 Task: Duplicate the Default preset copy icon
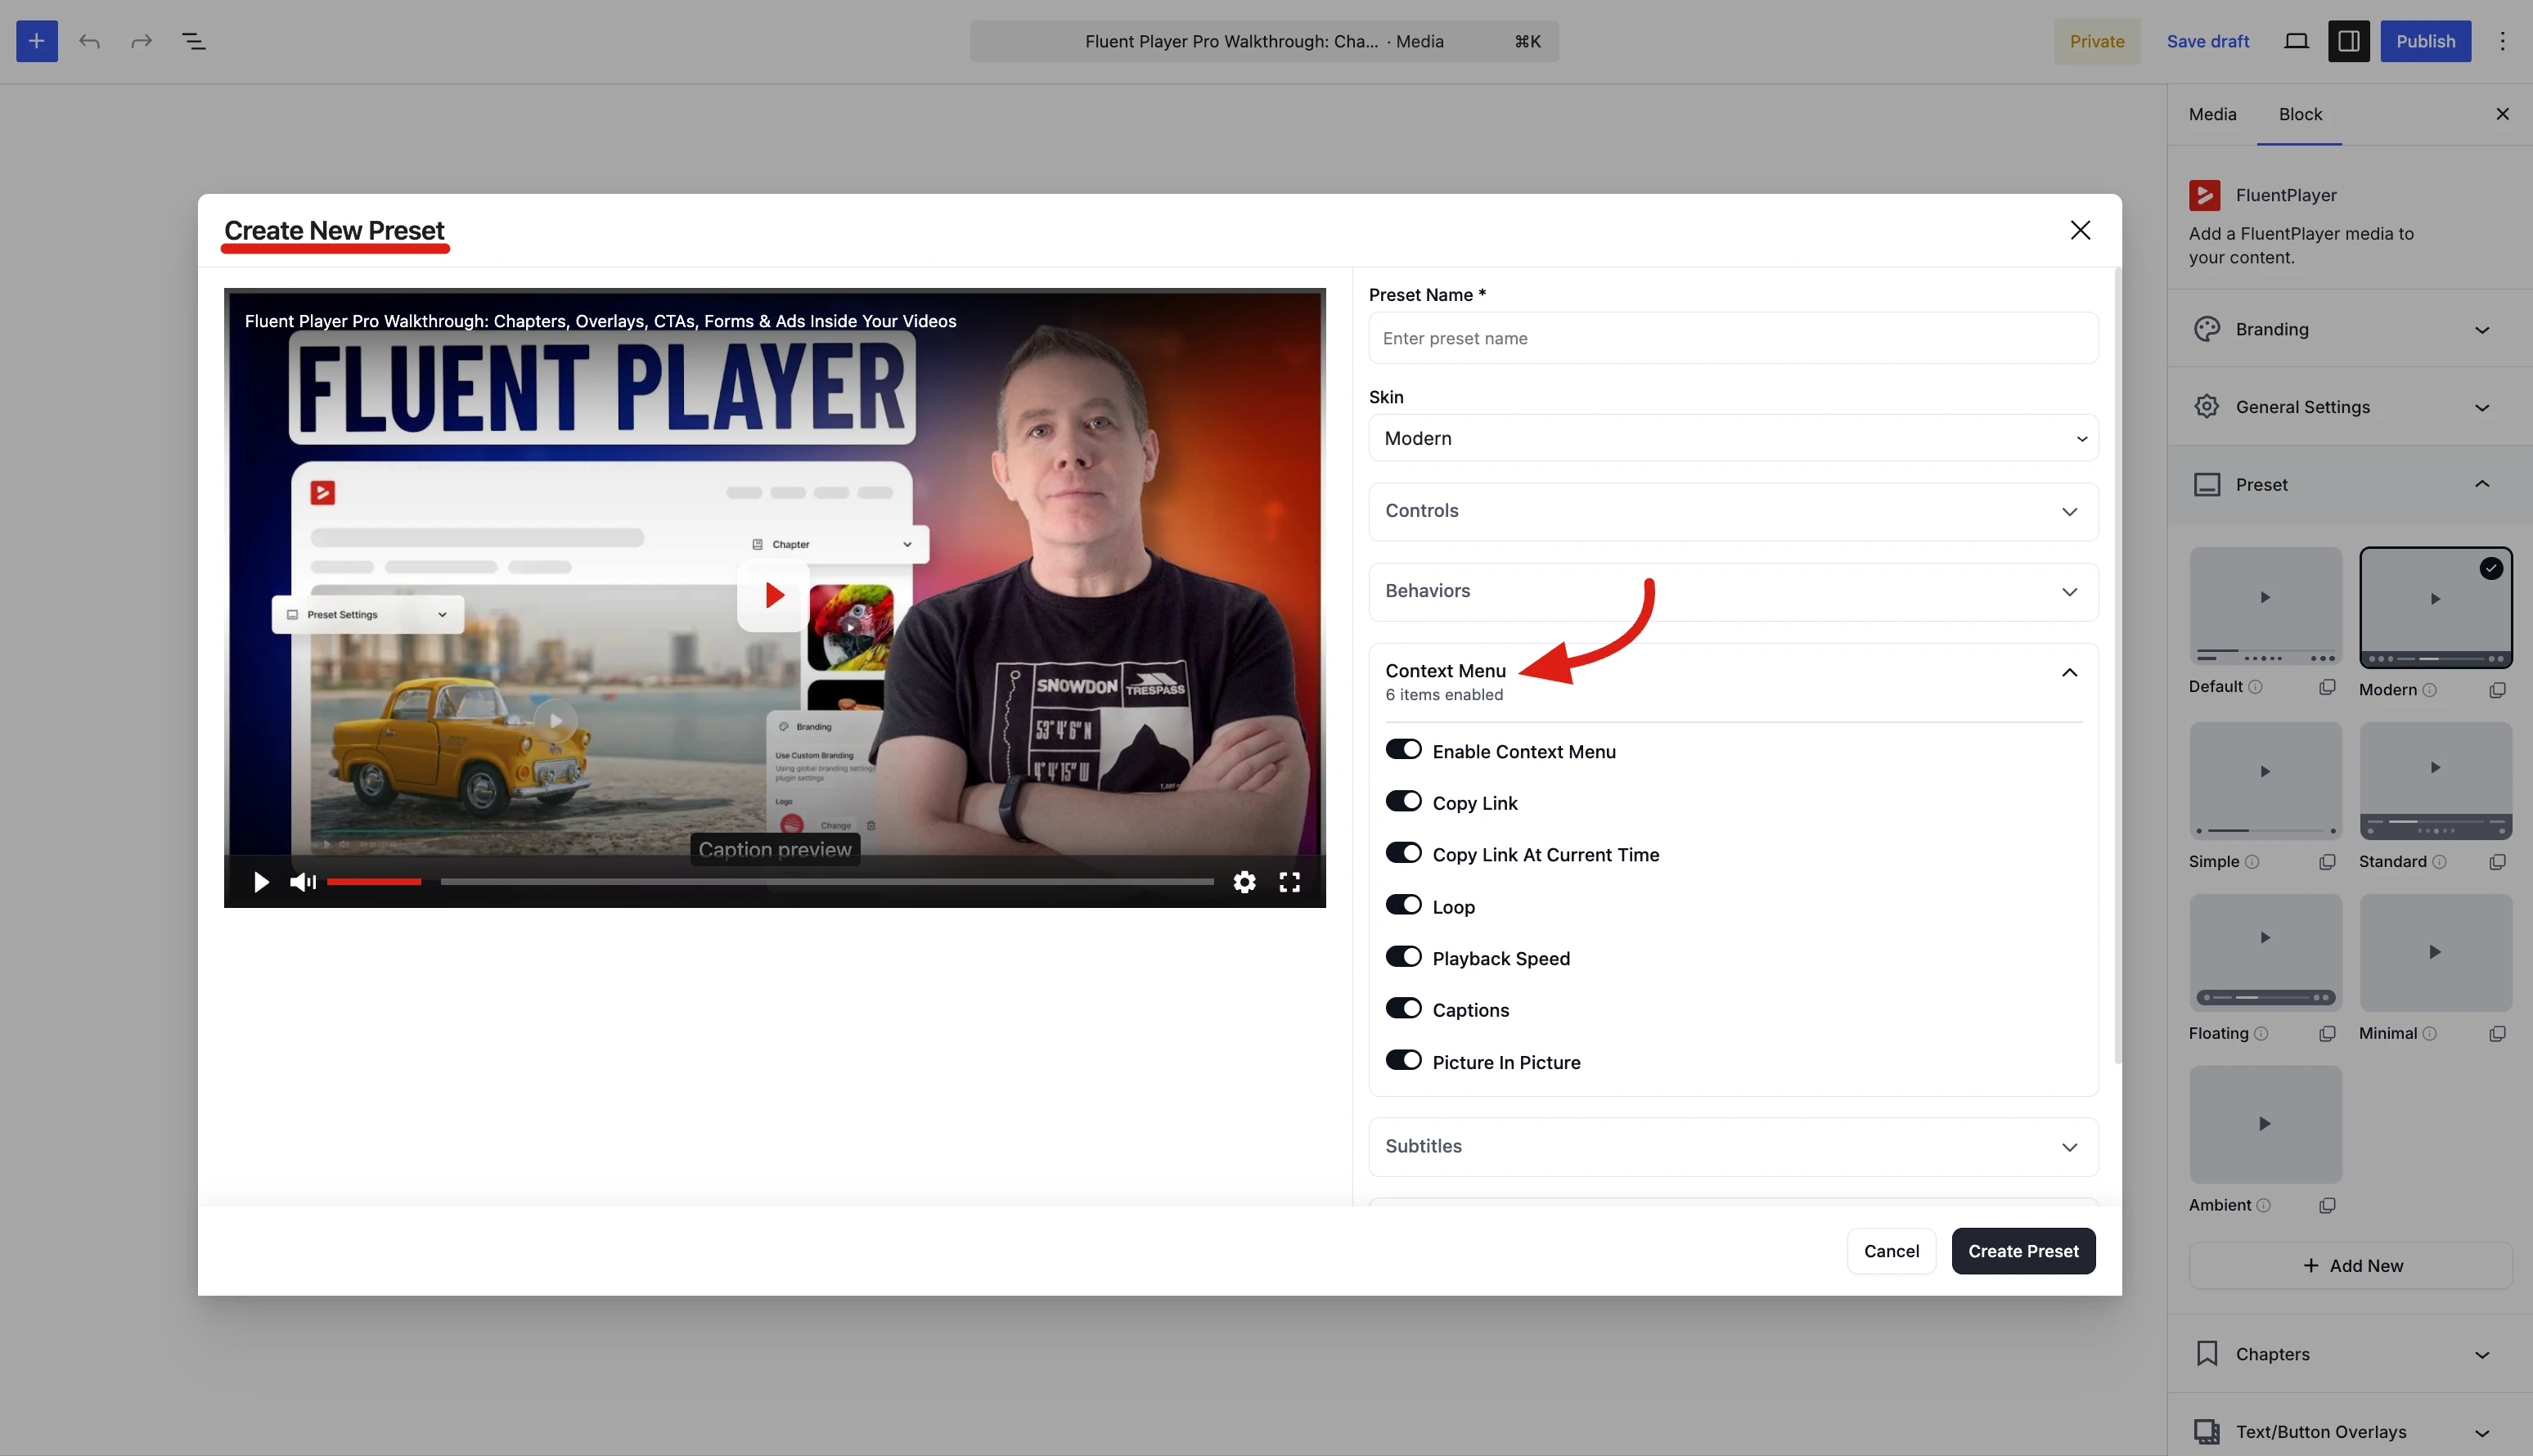[x=2327, y=687]
